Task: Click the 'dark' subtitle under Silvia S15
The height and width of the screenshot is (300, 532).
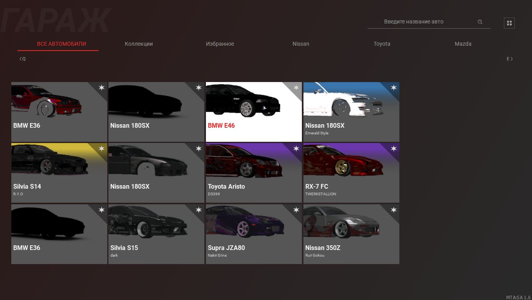Action: (114, 255)
